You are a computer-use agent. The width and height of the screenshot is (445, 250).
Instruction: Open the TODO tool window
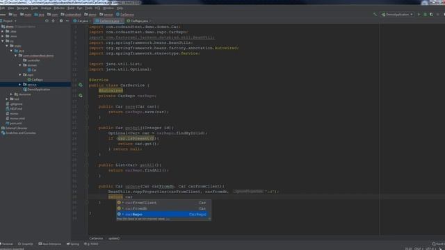91,244
